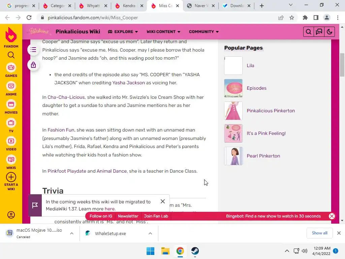Open the tab search chevron

[x=291, y=5]
